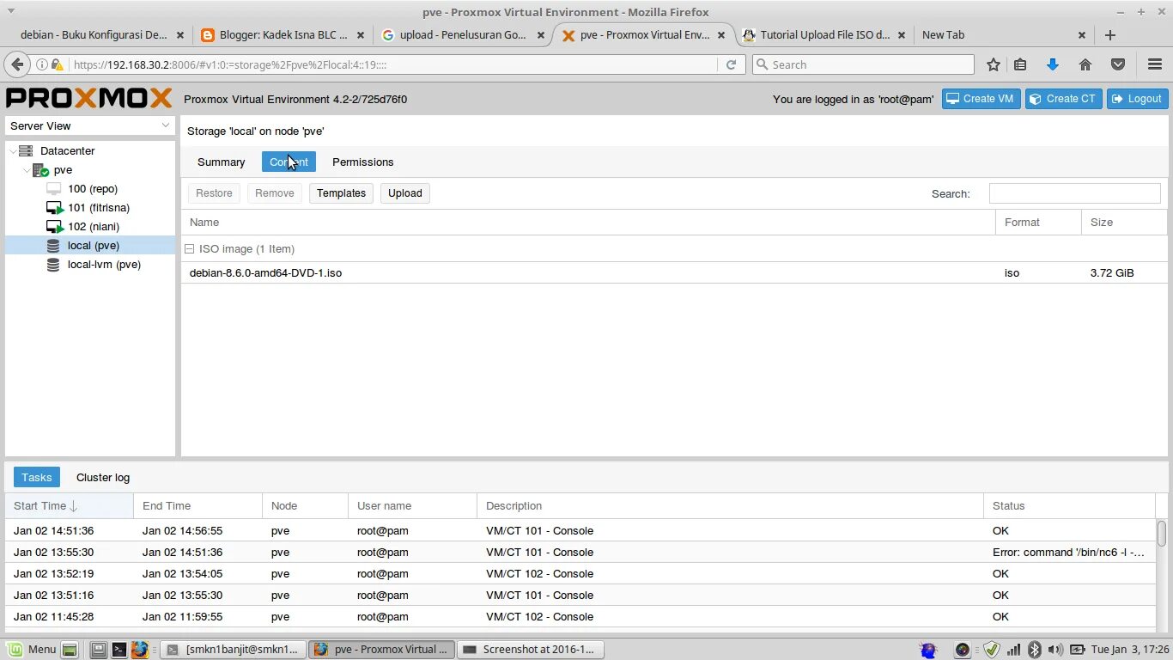Switch to Blogger: Kadek Isna BLC tab
Screen dimensions: 1173x660
coord(283,35)
